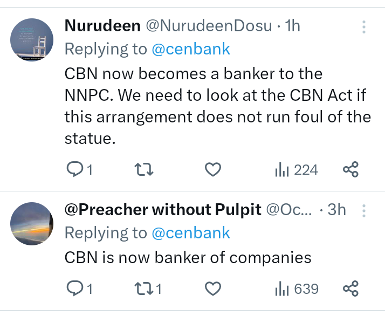Image resolution: width=385 pixels, height=316 pixels.
Task: Share Preacher without Pulpit's tweet
Action: point(350,289)
